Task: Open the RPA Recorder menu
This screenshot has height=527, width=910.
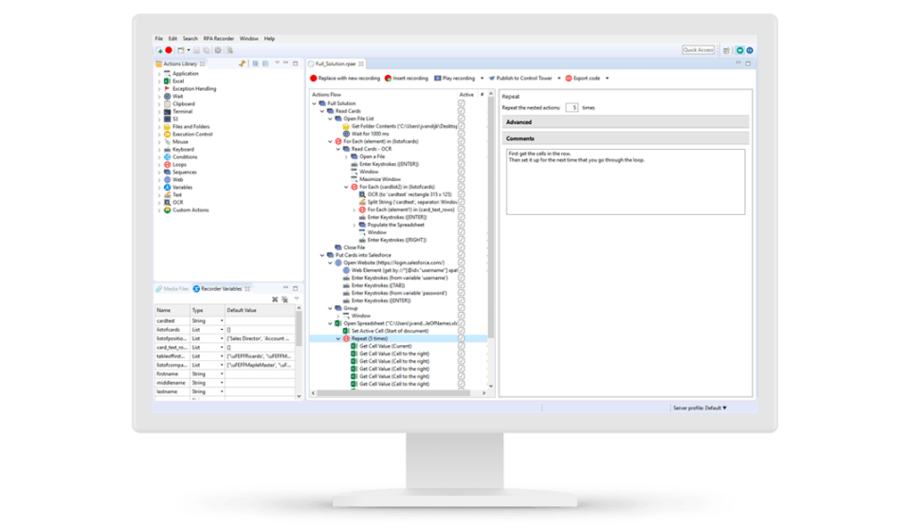Action: [219, 39]
